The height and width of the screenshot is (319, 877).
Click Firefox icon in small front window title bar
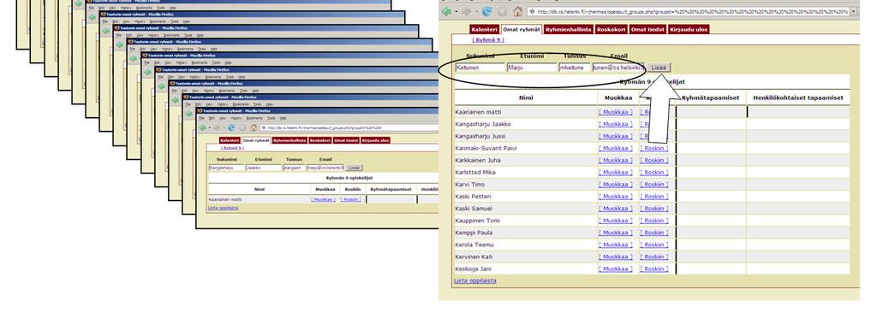click(x=200, y=110)
